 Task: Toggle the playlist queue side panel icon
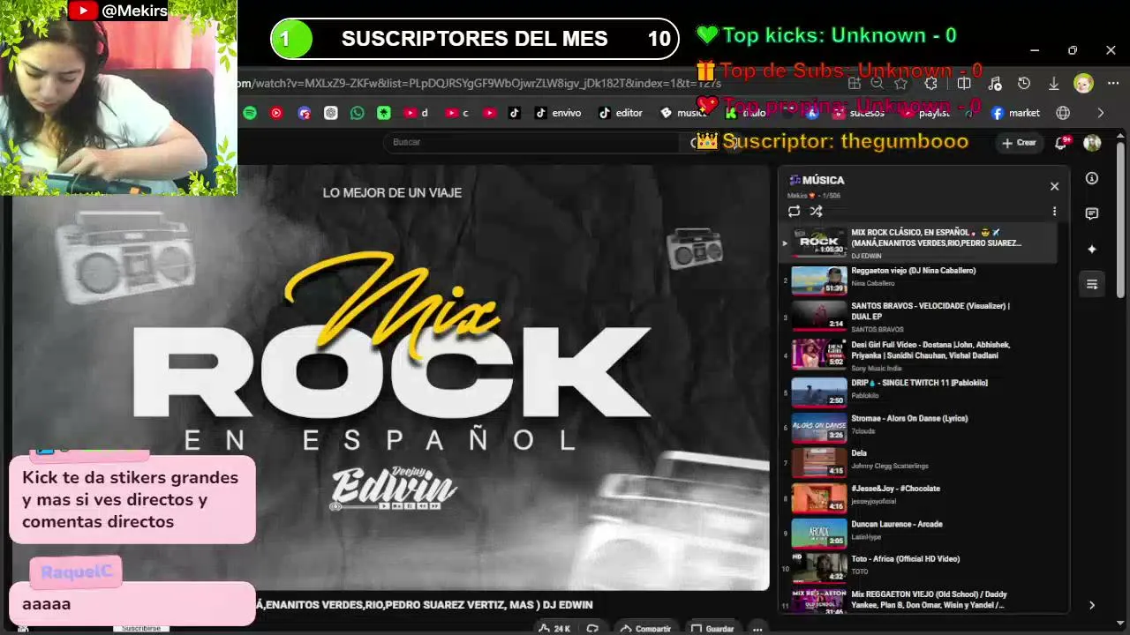pyautogui.click(x=1092, y=284)
